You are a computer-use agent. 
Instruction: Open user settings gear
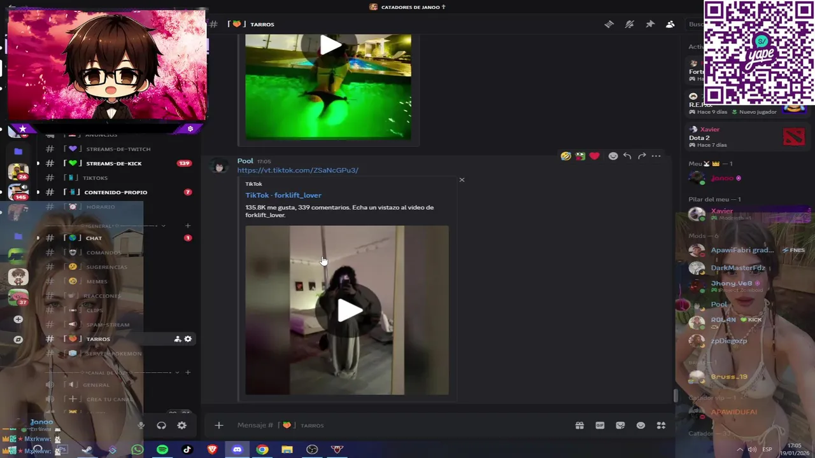pyautogui.click(x=182, y=426)
